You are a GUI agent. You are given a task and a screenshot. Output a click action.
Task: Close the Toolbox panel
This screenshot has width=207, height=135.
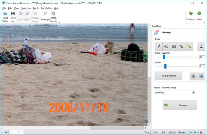(205, 26)
